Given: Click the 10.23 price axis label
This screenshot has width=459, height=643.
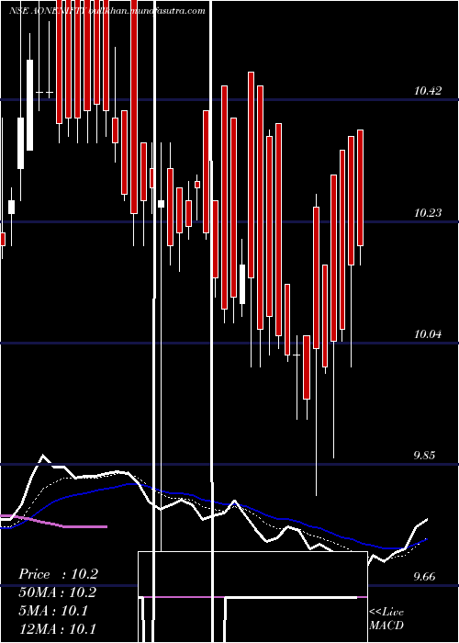Looking at the screenshot, I should (428, 212).
